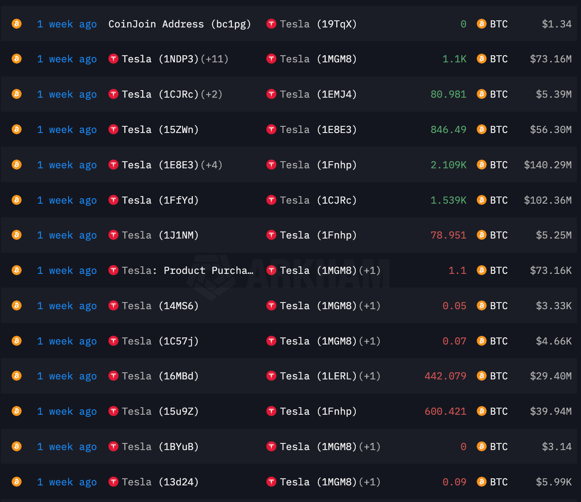
Task: Open sender Tesla (1FfYd)
Action: click(160, 200)
